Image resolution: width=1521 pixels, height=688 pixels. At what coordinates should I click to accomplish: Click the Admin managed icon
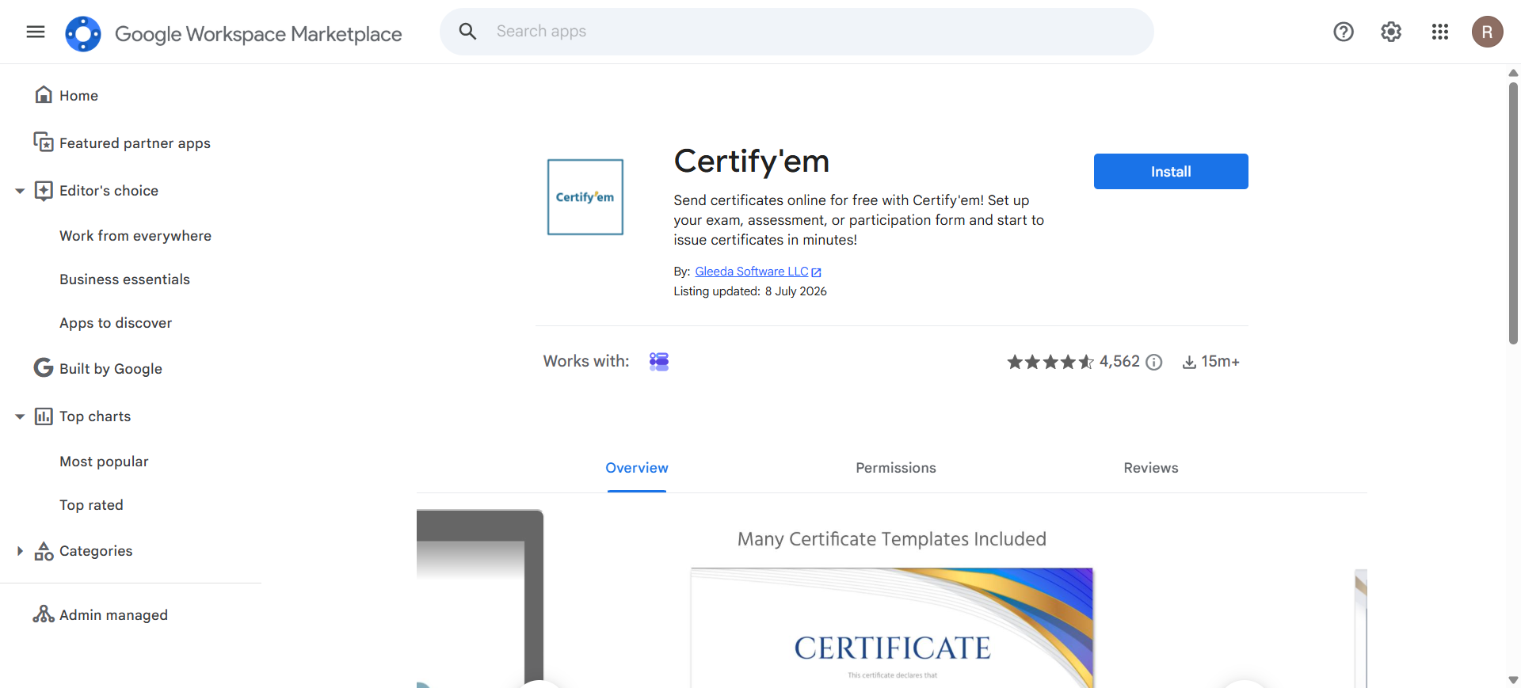click(x=44, y=614)
